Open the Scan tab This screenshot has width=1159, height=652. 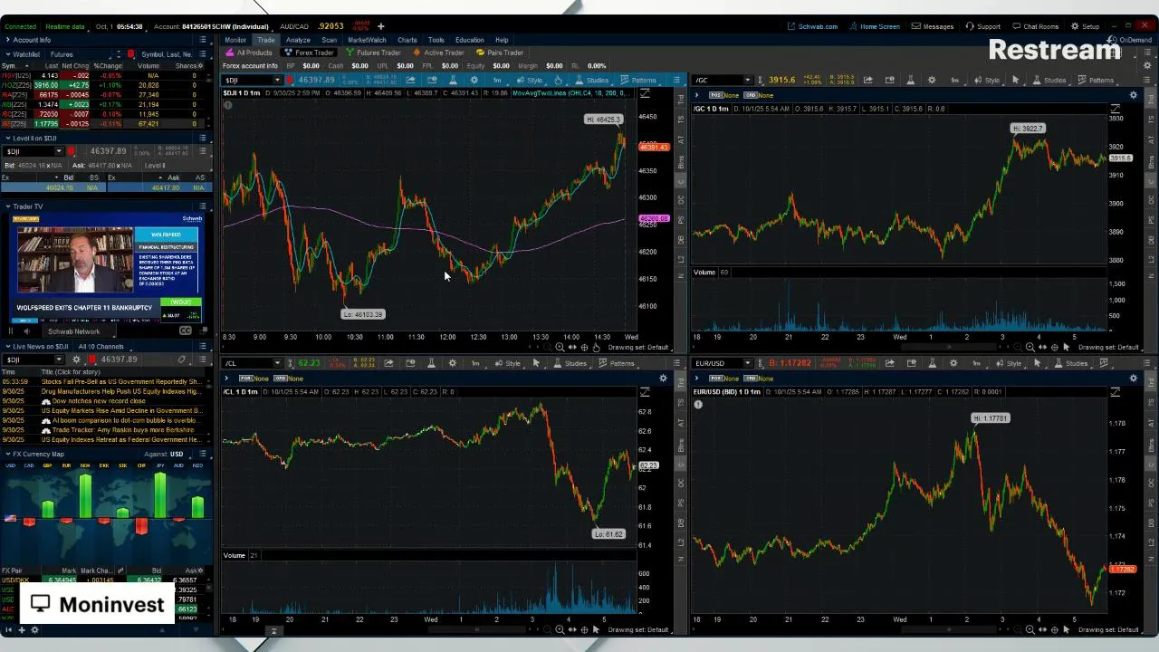click(329, 40)
